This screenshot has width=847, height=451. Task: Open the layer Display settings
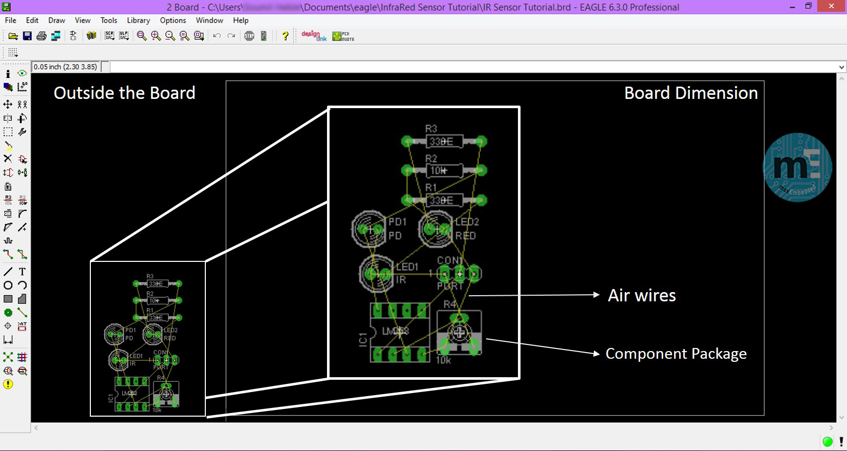[x=8, y=87]
